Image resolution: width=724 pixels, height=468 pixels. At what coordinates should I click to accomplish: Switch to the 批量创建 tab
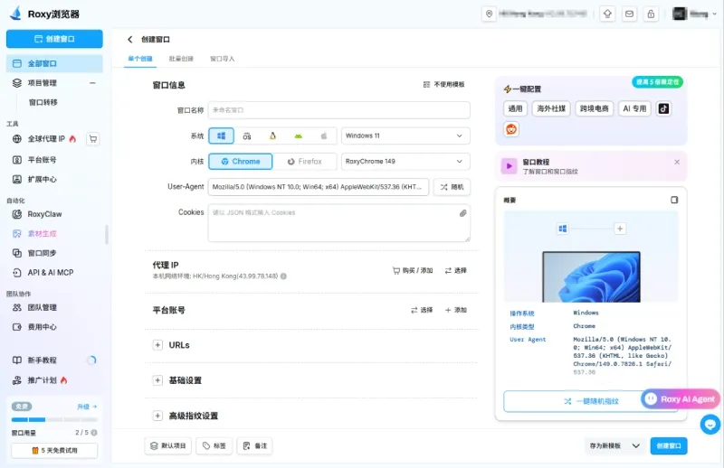click(181, 59)
